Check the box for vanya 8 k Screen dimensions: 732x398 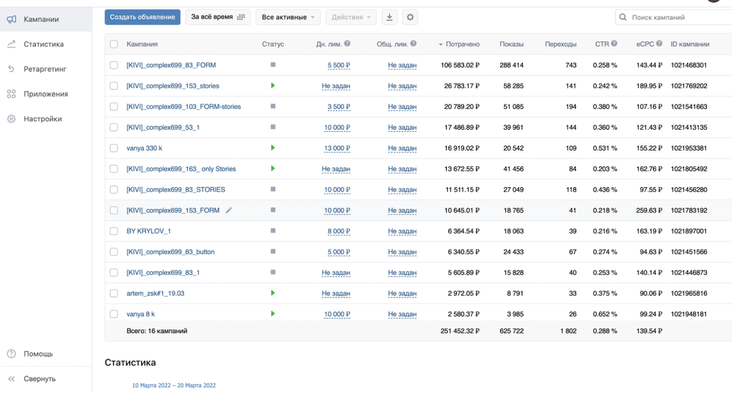(x=114, y=314)
